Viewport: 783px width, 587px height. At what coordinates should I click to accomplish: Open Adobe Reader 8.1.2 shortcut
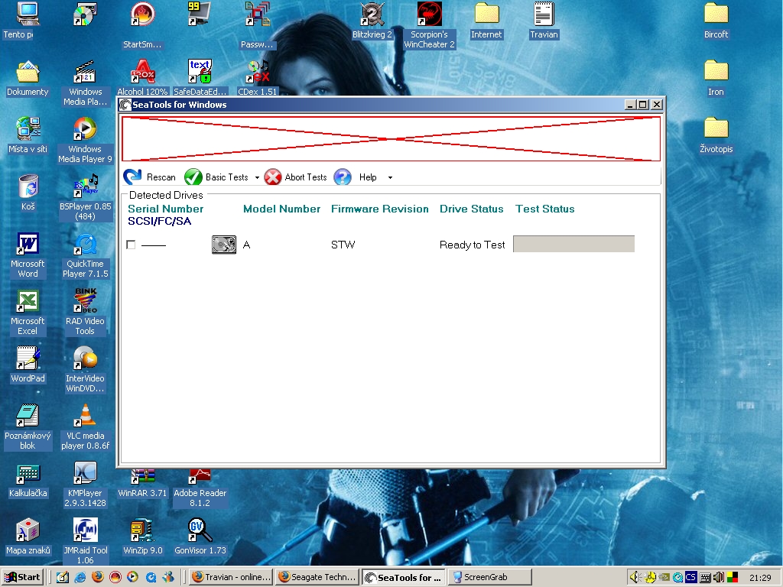tap(200, 477)
